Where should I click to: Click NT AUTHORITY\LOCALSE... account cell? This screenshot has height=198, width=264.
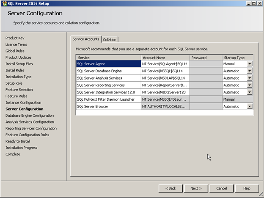coord(165,106)
